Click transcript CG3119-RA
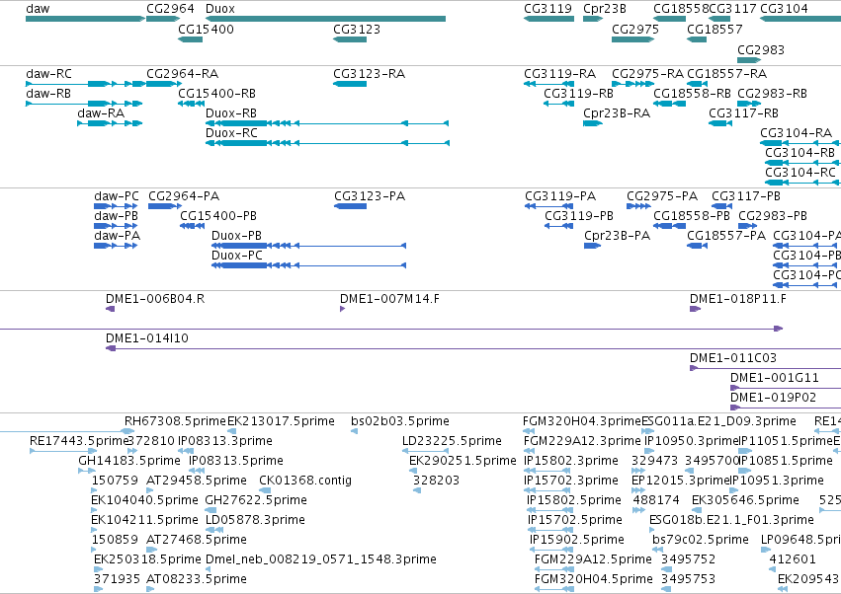841x594 pixels. coord(548,84)
